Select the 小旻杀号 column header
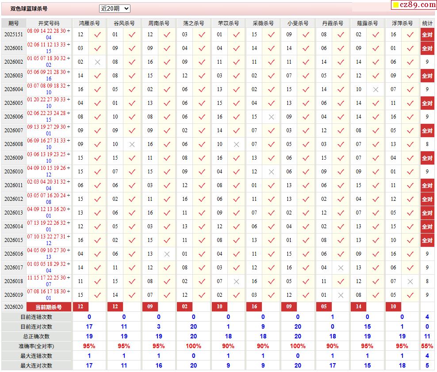 click(298, 23)
